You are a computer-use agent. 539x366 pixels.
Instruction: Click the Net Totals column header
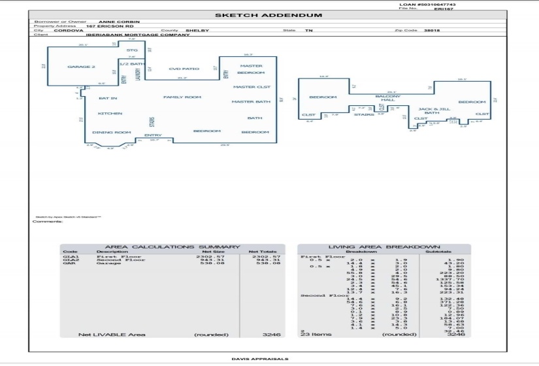263,252
